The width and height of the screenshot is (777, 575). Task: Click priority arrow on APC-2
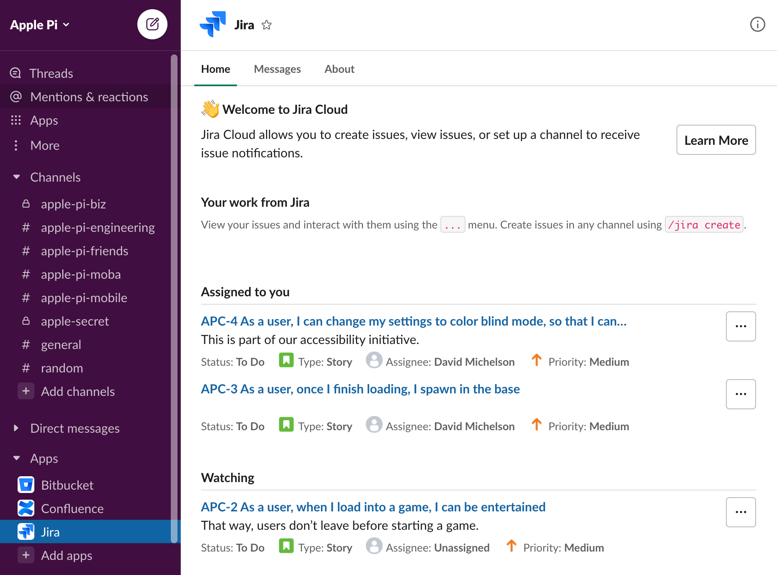(x=512, y=546)
